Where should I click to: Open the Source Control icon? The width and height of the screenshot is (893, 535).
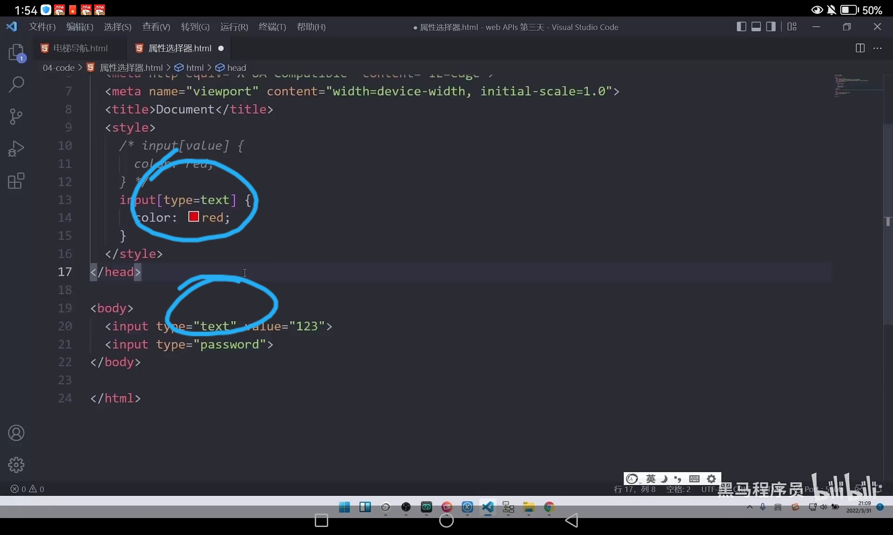[16, 116]
